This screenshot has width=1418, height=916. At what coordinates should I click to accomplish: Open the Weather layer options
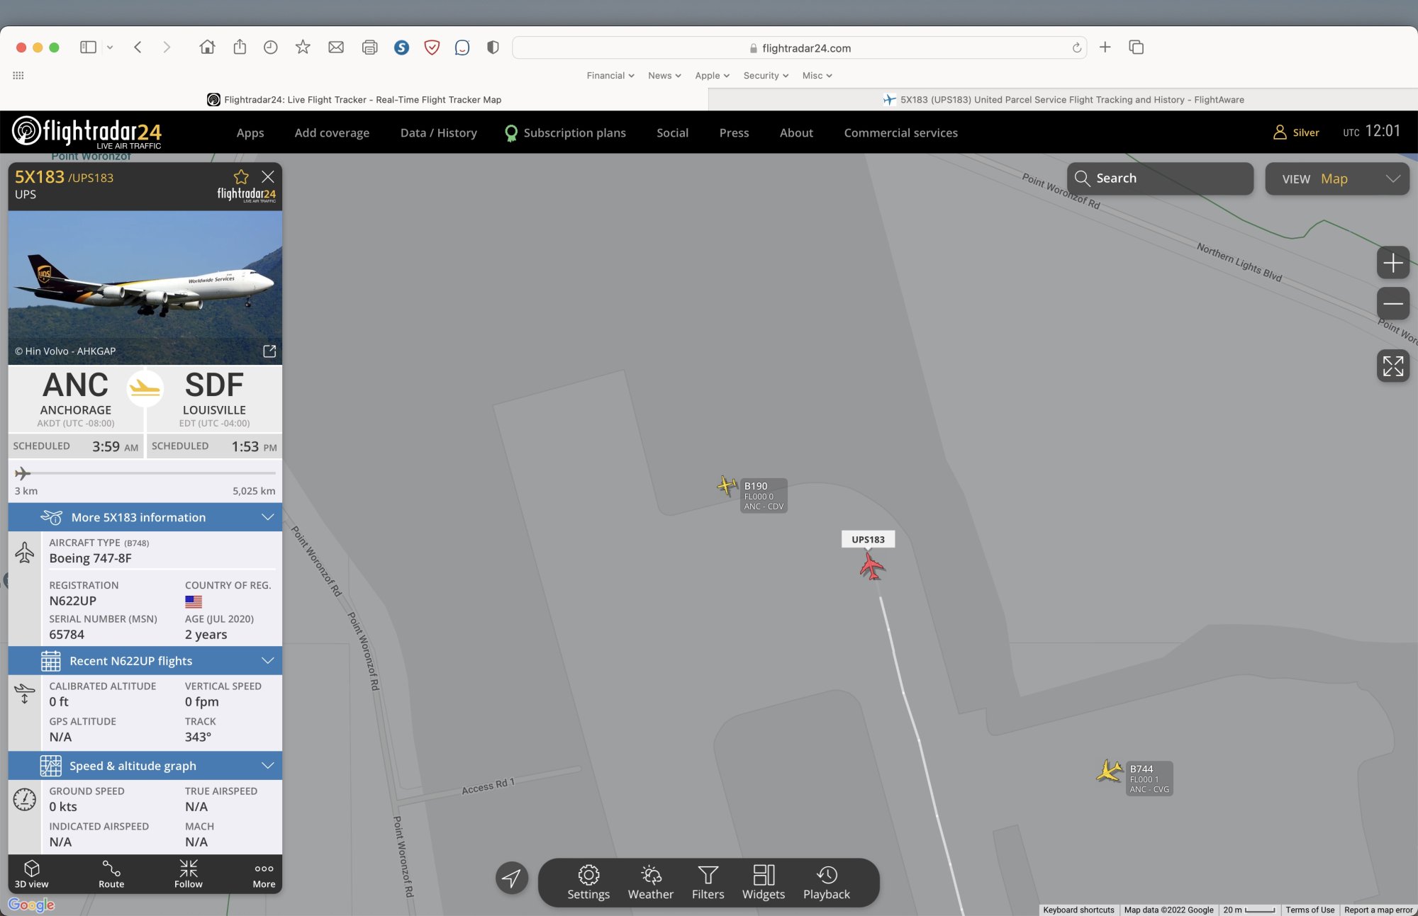point(650,882)
